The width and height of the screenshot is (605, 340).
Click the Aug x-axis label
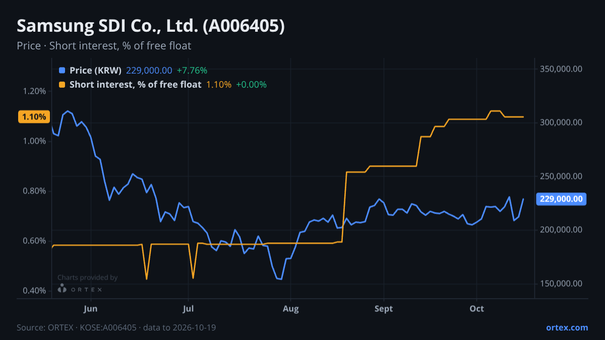coord(291,308)
